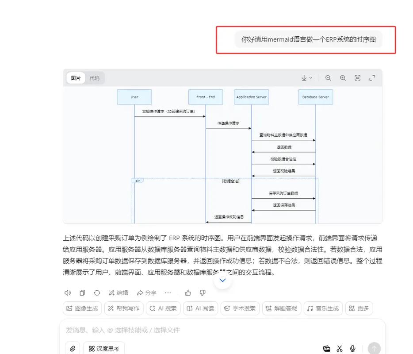
Task: Select the screenshot scissors icon
Action: click(x=340, y=348)
